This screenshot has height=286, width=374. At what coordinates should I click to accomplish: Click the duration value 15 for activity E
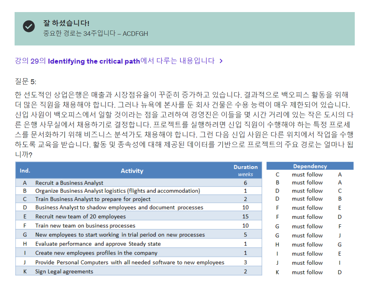tap(245, 216)
